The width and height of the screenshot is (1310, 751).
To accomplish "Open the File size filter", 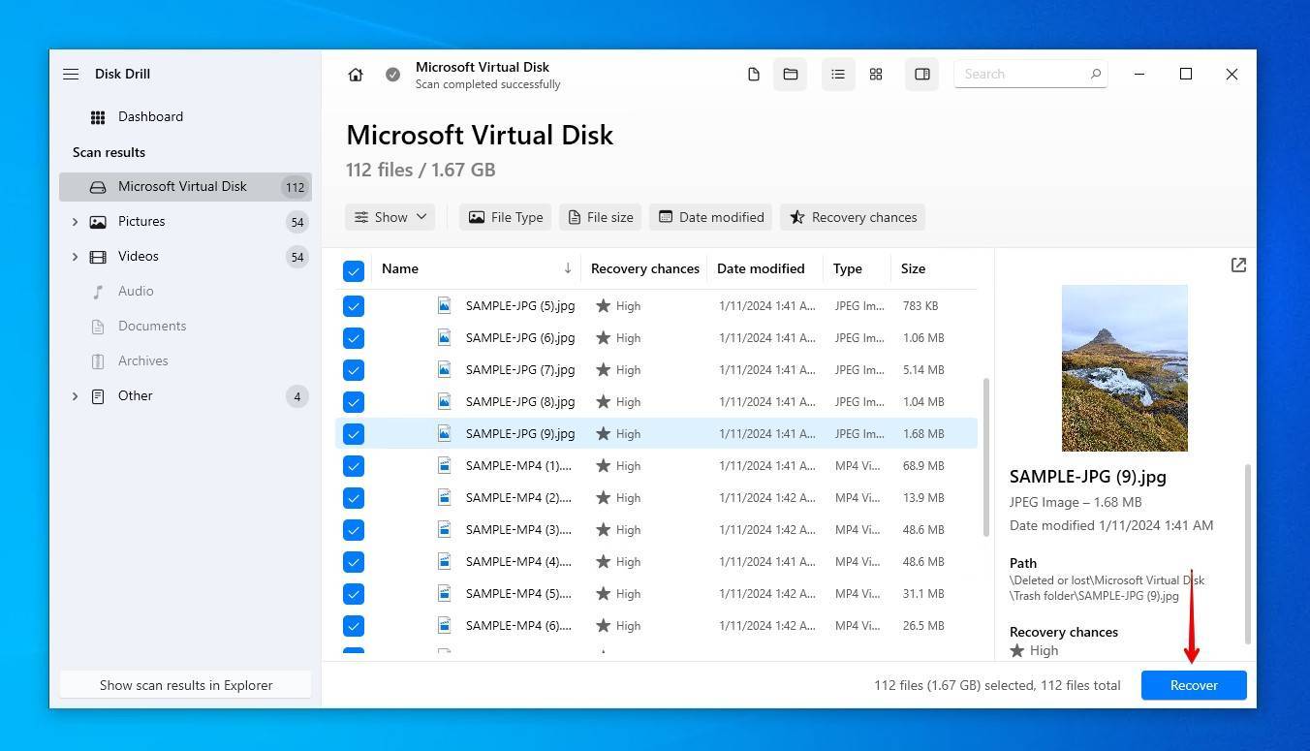I will [600, 217].
